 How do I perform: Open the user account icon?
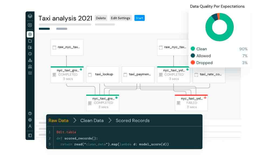click(x=30, y=126)
